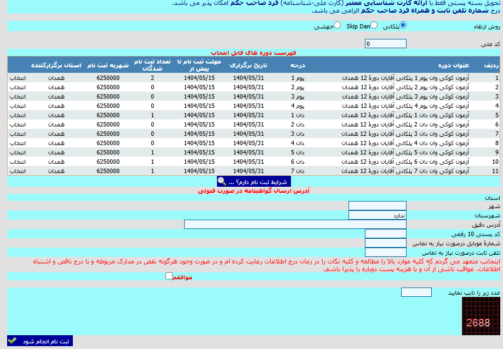Click the کد ملی input field

pos(386,44)
